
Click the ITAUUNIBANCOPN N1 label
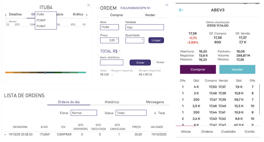pyautogui.click(x=135, y=8)
